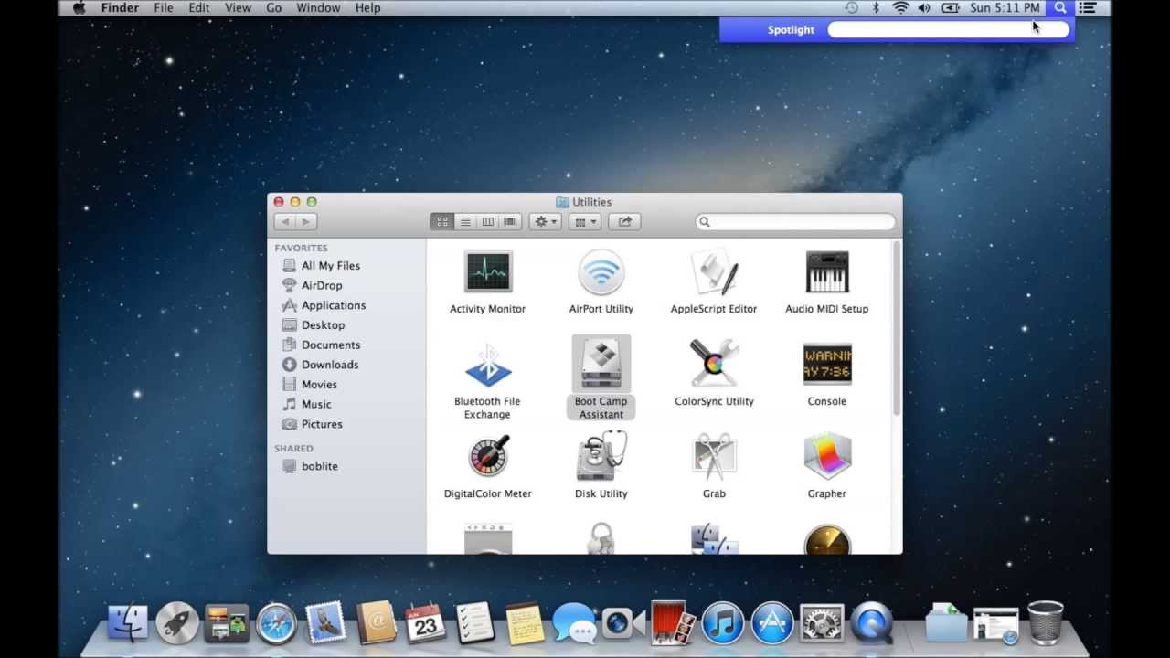Open Activity Monitor in the Utilities folder

487,272
